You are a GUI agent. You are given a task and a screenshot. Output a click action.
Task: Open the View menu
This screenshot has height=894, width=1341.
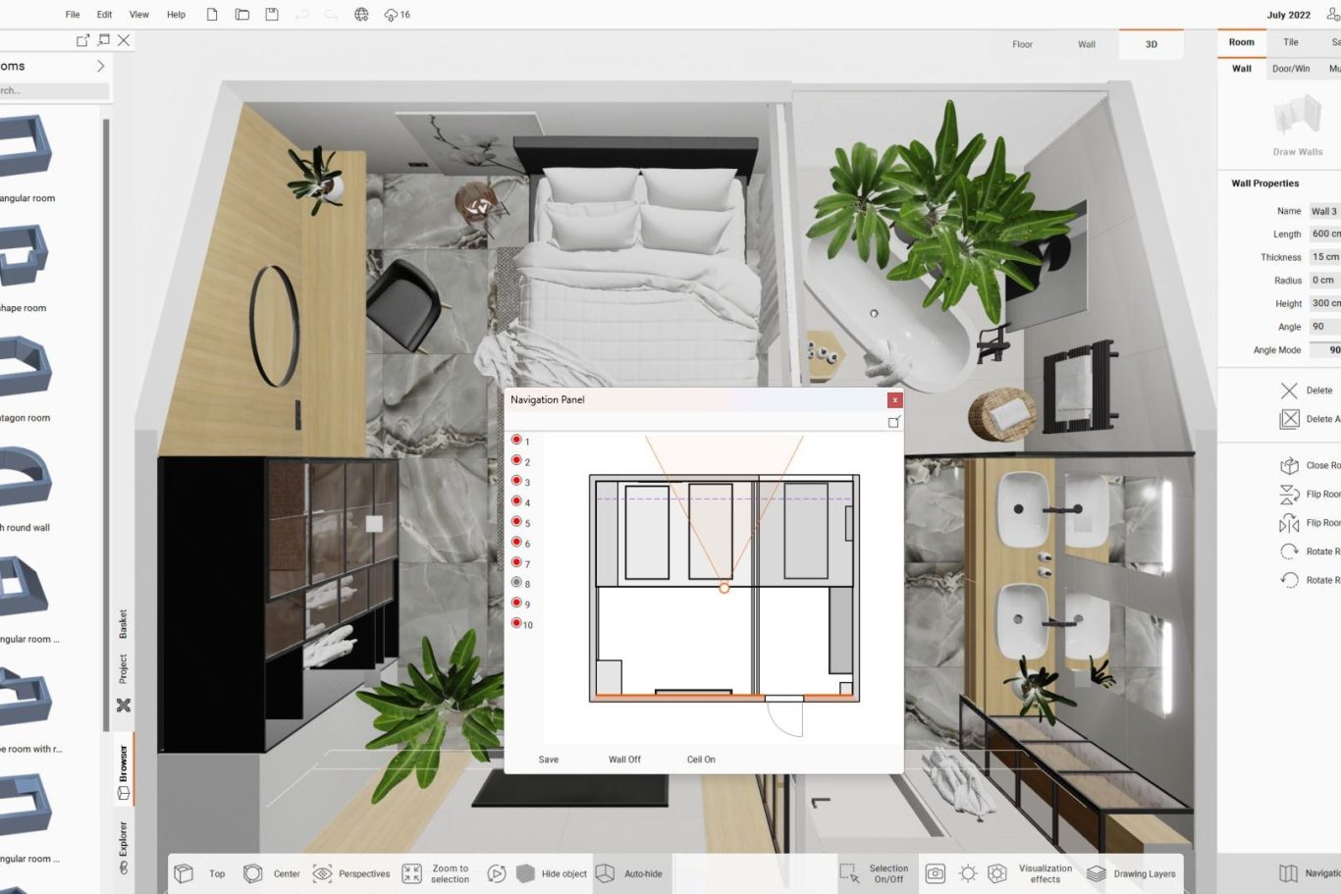[x=139, y=15]
